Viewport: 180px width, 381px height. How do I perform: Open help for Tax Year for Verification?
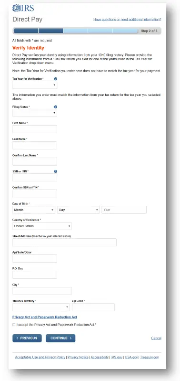pos(56,79)
